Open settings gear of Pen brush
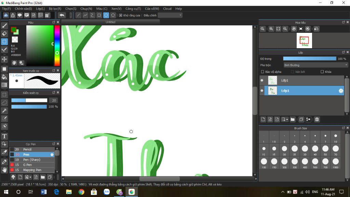This screenshot has height=197, width=350. point(52,155)
